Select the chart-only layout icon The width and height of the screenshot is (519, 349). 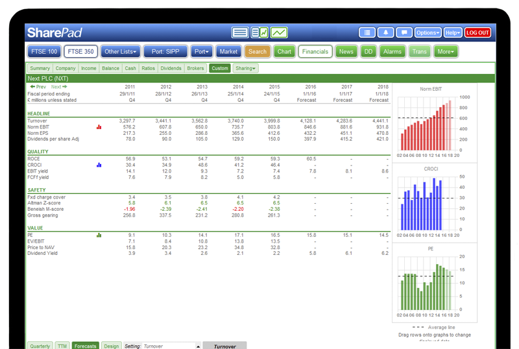(279, 32)
